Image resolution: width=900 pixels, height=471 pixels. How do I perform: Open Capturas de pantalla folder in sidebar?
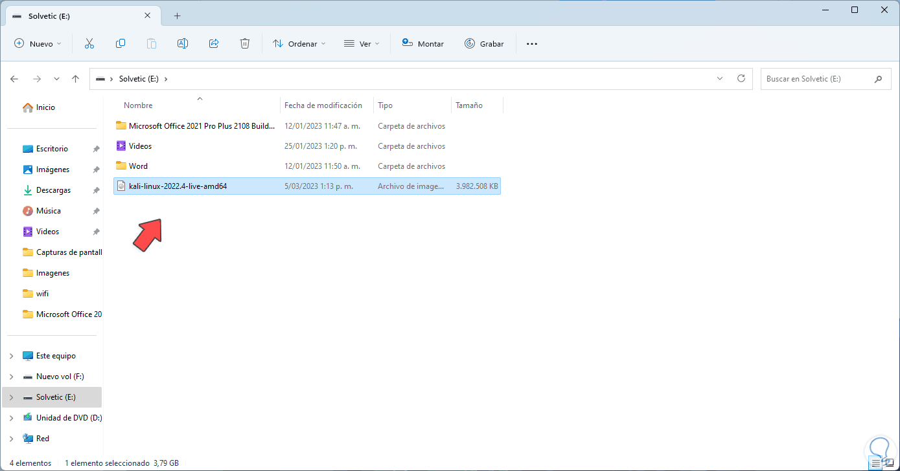click(62, 252)
